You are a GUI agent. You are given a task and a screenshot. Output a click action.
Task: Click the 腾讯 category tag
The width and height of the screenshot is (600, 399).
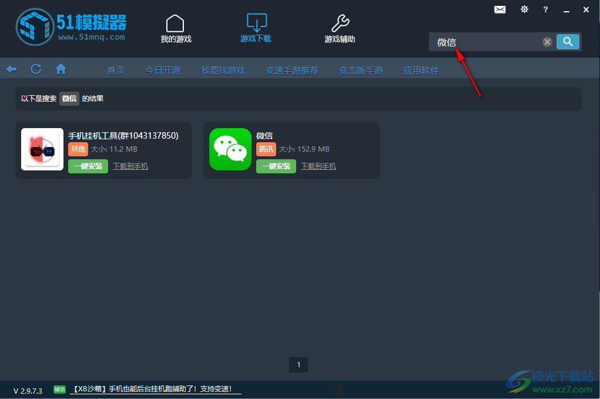266,149
